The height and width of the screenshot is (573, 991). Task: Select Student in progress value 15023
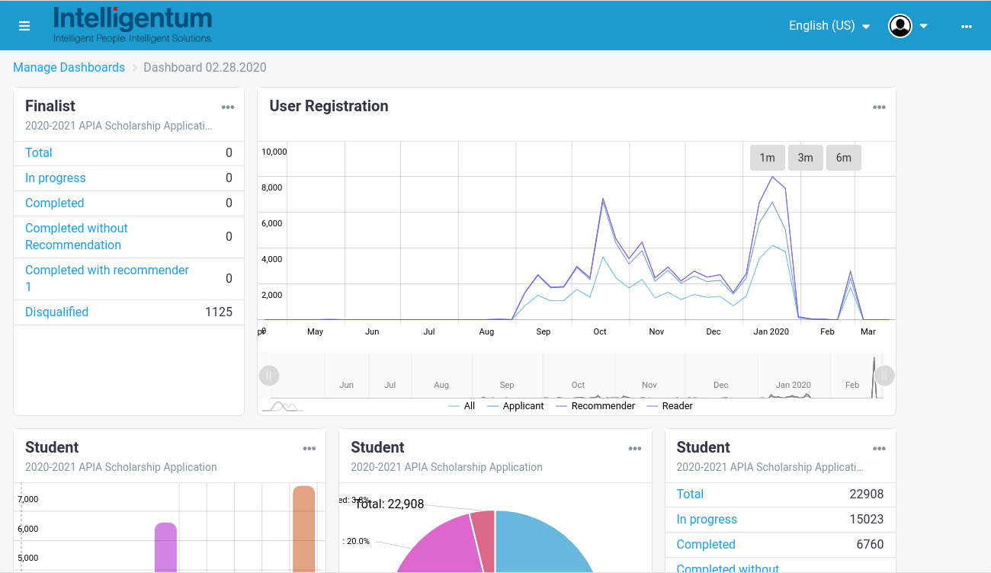point(867,520)
